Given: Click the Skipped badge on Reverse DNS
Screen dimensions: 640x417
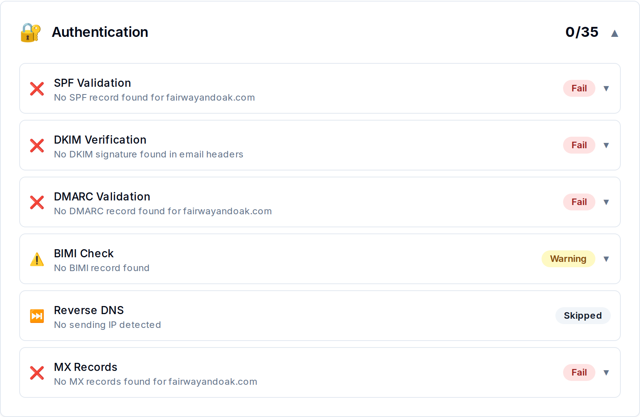Looking at the screenshot, I should tap(583, 316).
